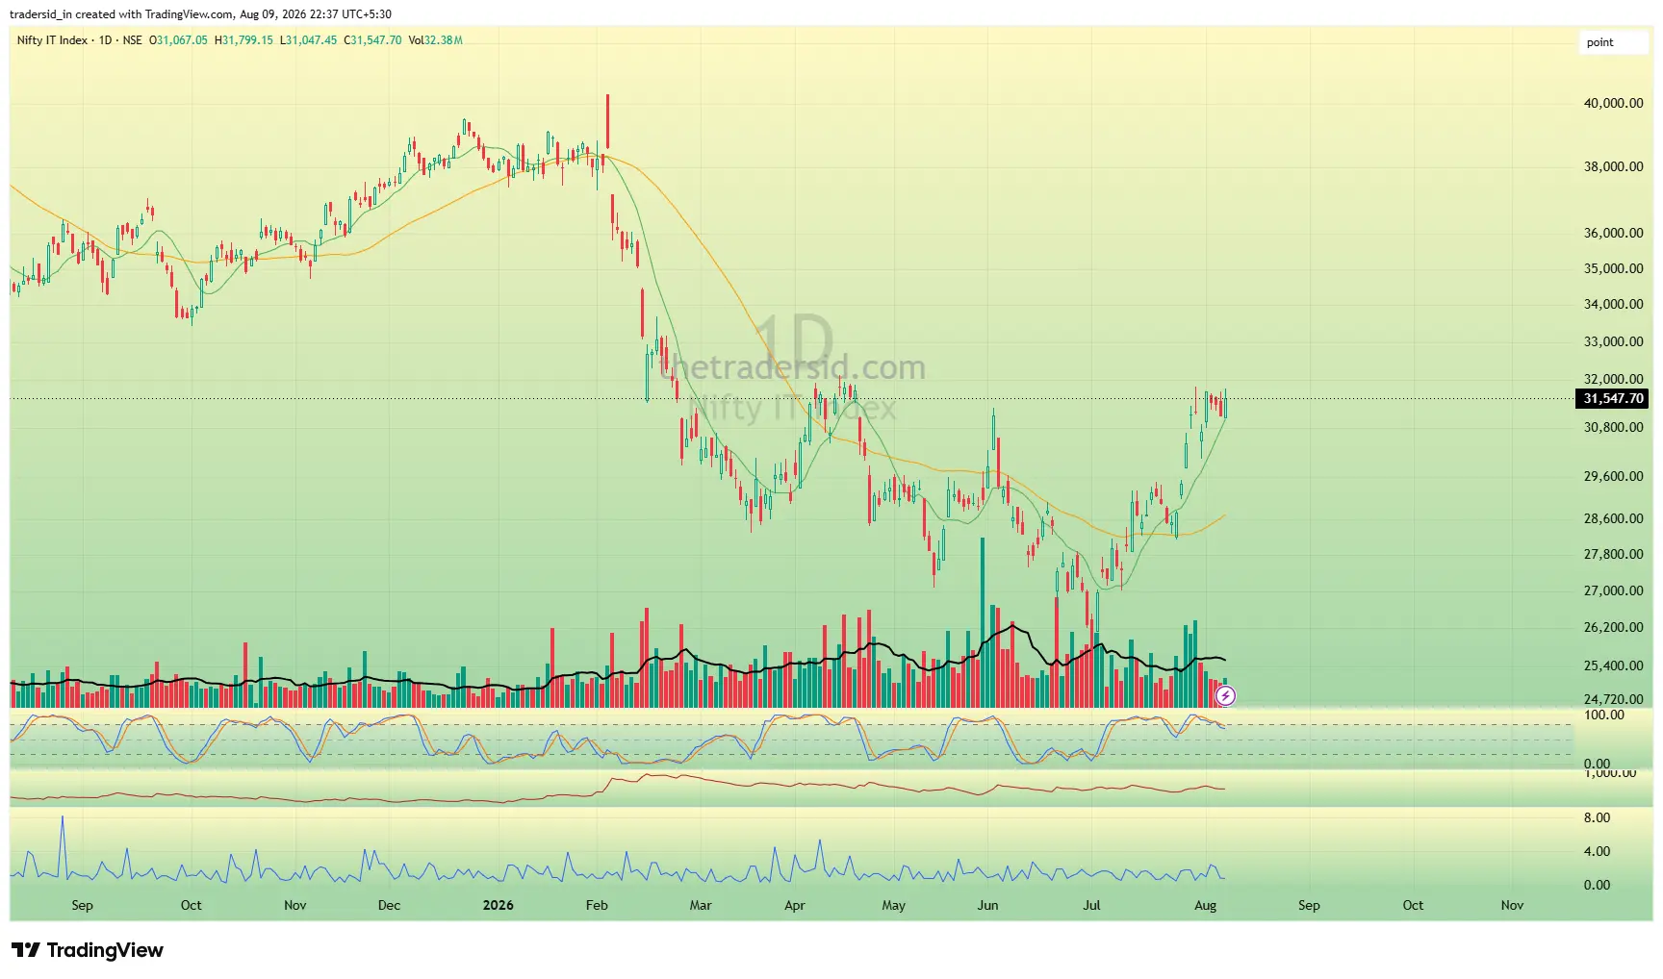This screenshot has height=979, width=1663.
Task: Click the Apr label on time axis
Action: point(794,905)
